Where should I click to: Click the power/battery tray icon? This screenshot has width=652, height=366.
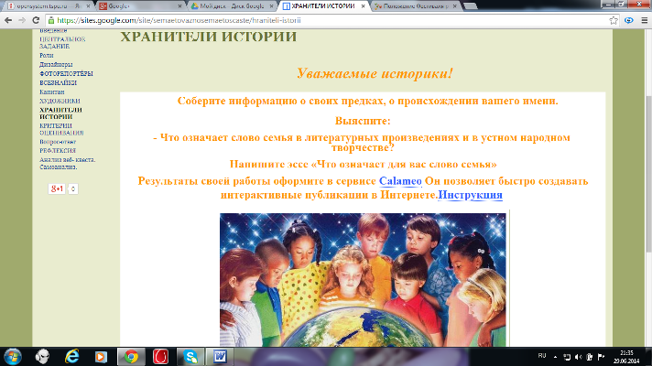point(590,357)
